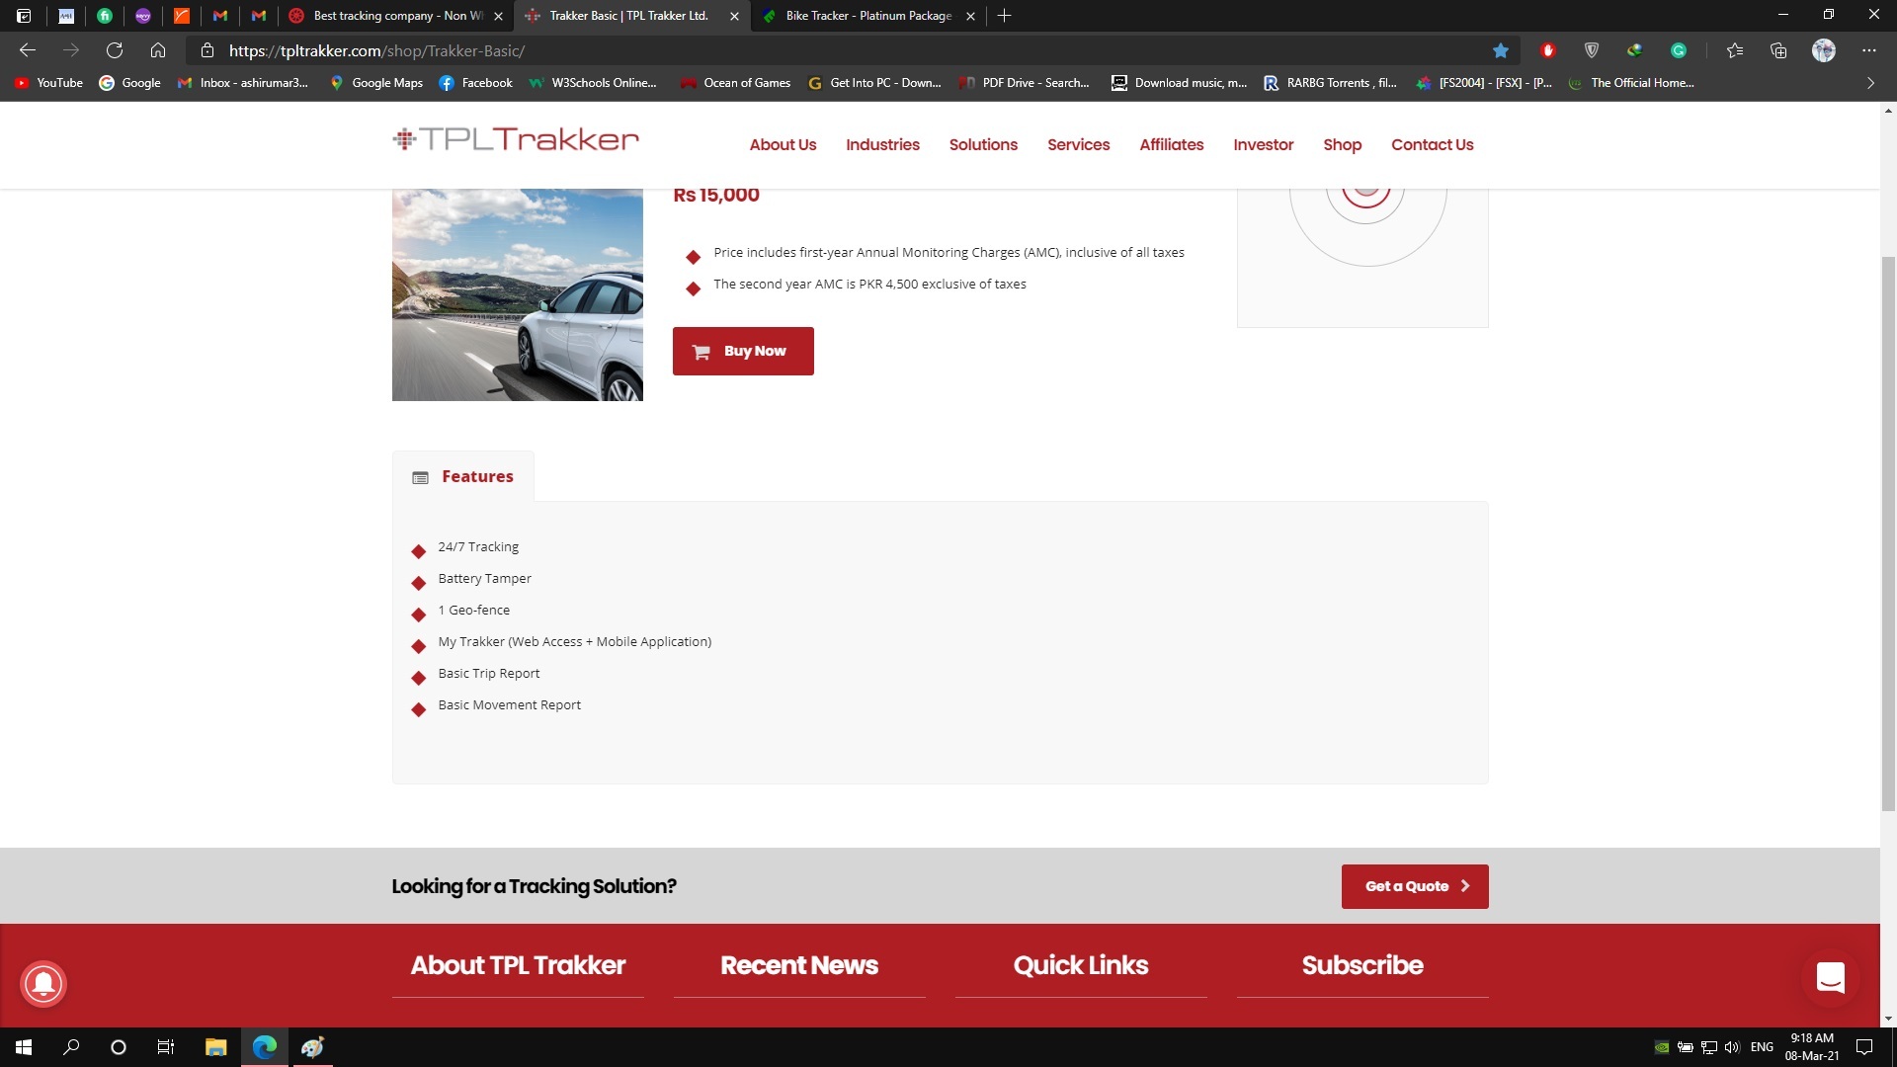
Task: Open the About Us menu
Action: point(783,144)
